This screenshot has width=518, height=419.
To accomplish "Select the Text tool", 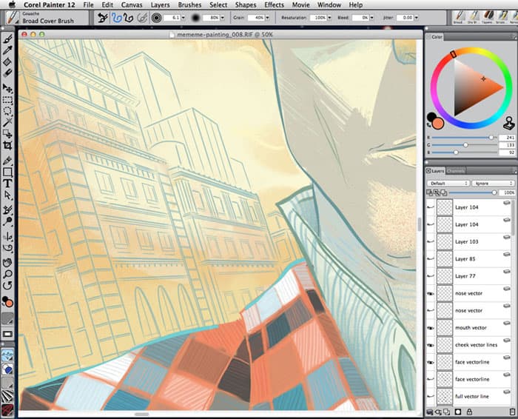I will click(7, 184).
